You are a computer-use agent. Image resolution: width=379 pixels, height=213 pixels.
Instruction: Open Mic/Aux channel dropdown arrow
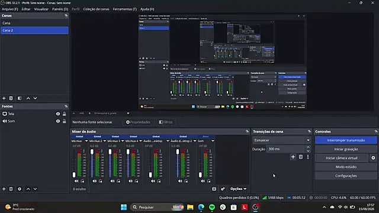(86, 141)
